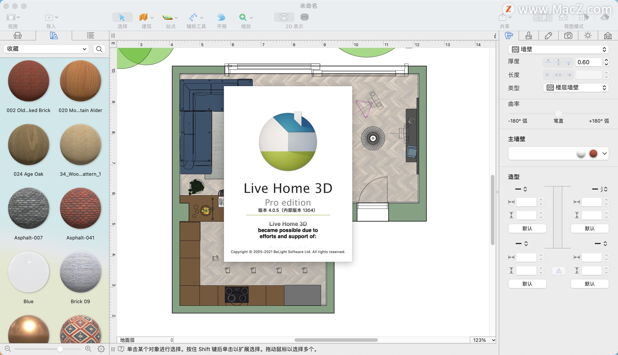Click the help speech bubble icon in status bar
The width and height of the screenshot is (618, 355).
point(121,349)
